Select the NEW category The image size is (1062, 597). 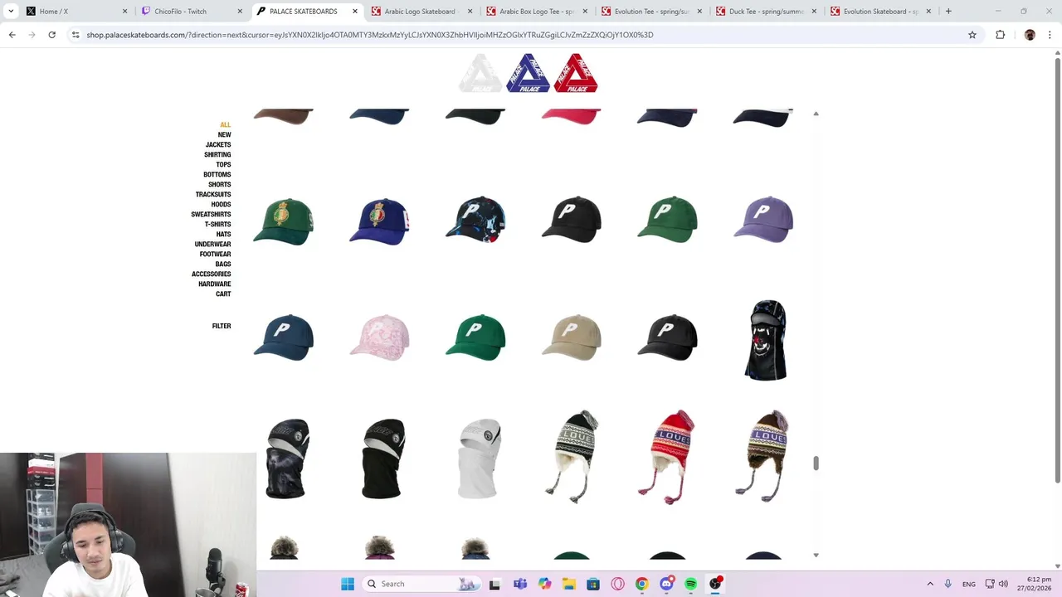point(224,135)
